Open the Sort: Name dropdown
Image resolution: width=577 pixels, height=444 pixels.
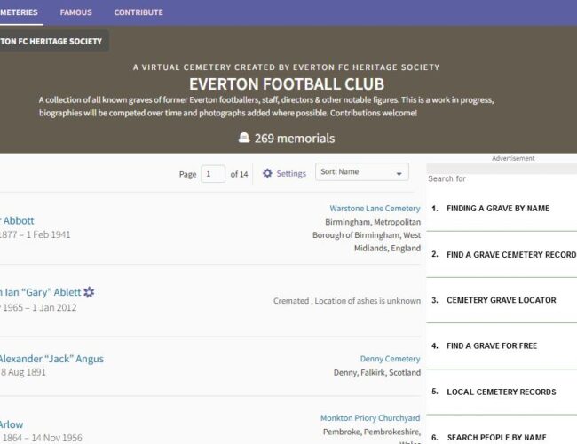click(x=361, y=173)
